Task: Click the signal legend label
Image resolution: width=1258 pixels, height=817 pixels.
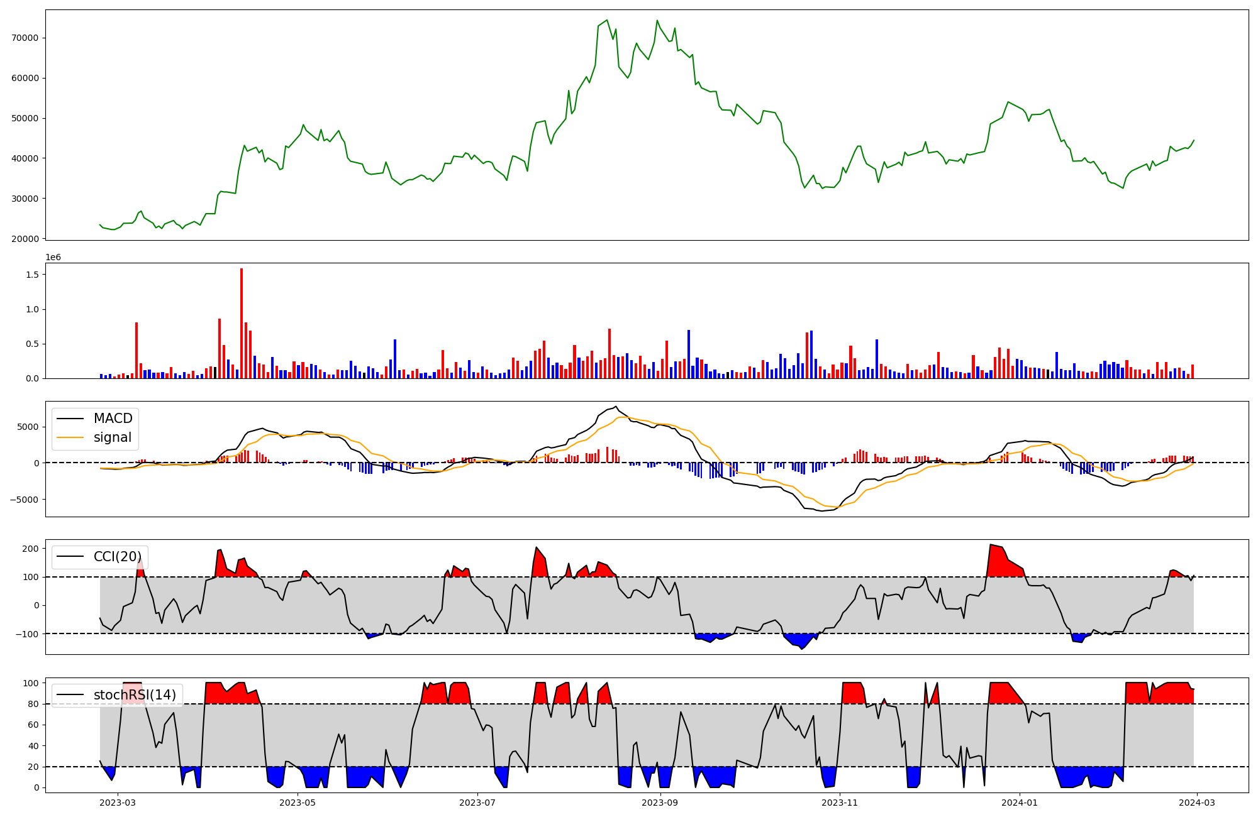Action: (x=113, y=437)
